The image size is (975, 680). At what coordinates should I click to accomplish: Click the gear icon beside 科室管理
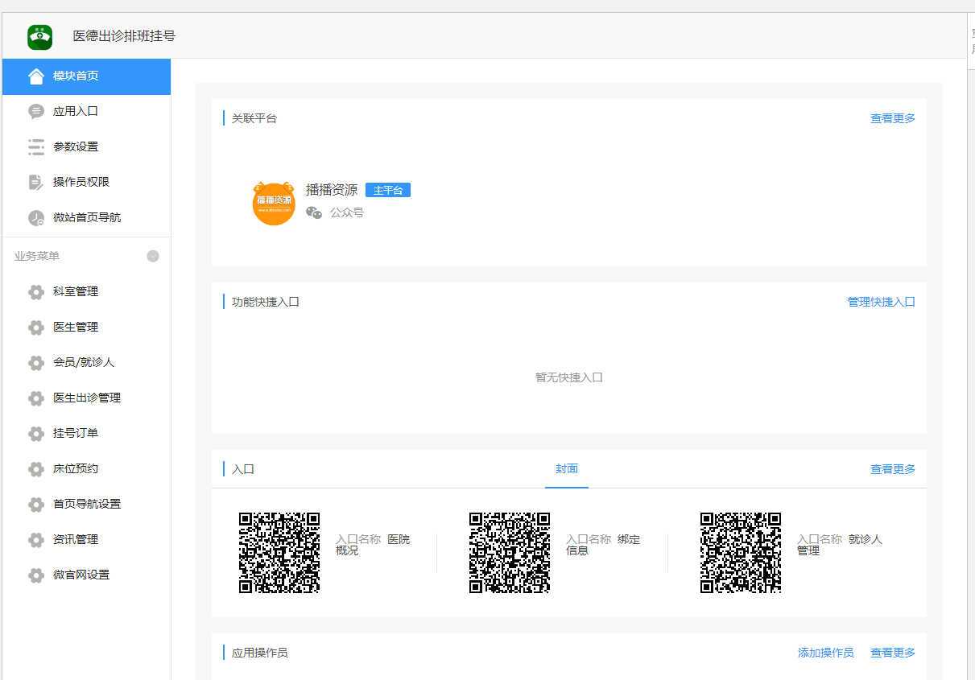pyautogui.click(x=36, y=292)
